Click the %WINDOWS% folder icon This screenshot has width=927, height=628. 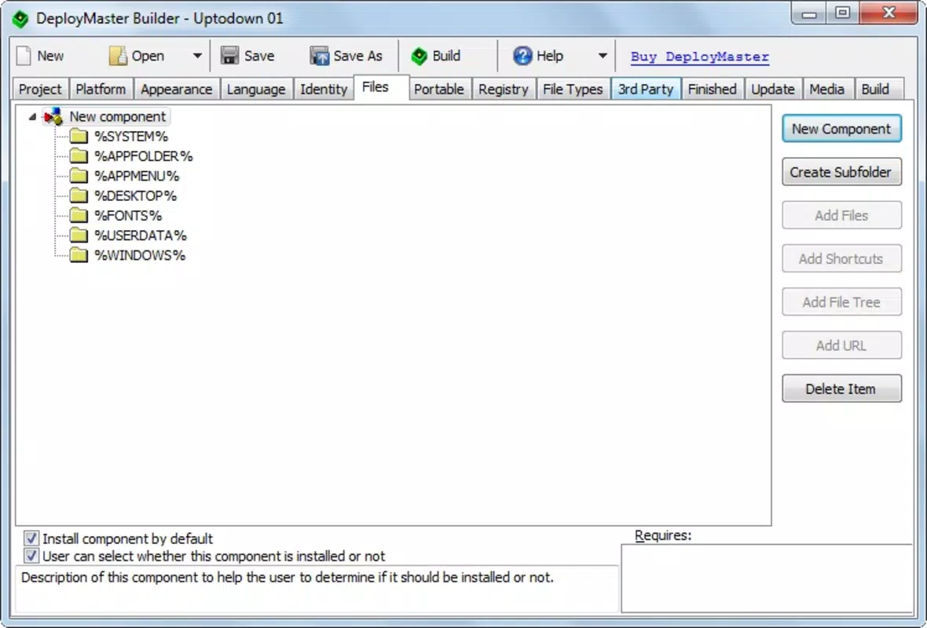coord(79,255)
